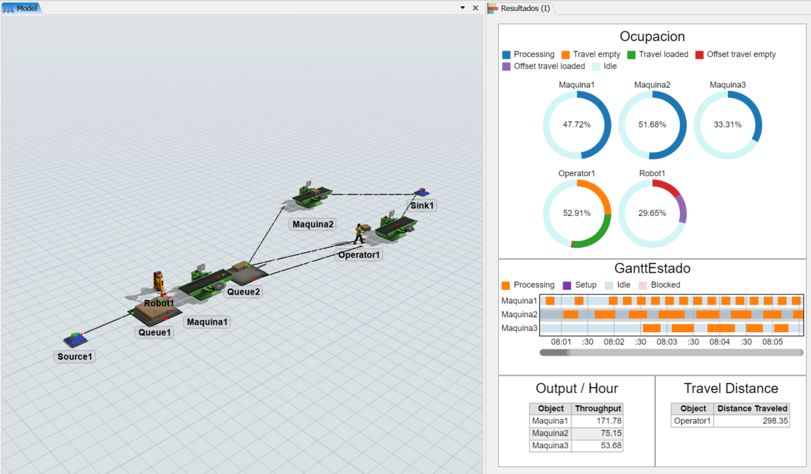This screenshot has height=474, width=811.
Task: Select the Source1 object in the model
Action: coord(76,340)
